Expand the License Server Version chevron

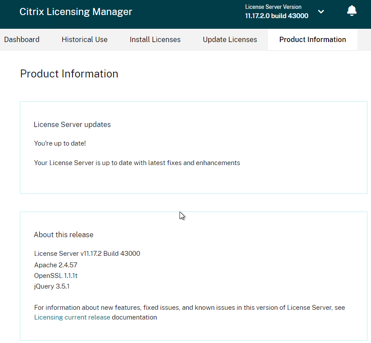(x=321, y=12)
